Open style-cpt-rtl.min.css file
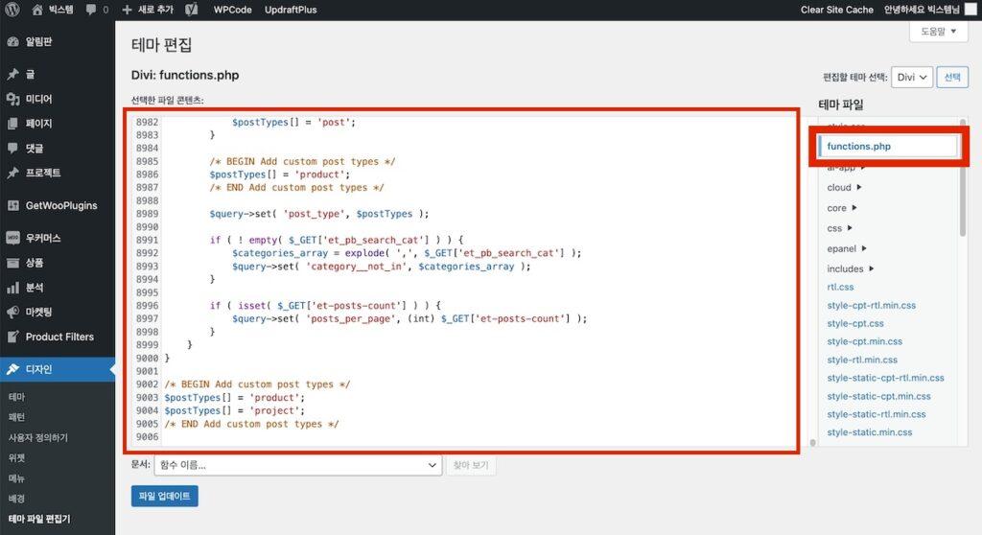982x535 pixels. 871,305
